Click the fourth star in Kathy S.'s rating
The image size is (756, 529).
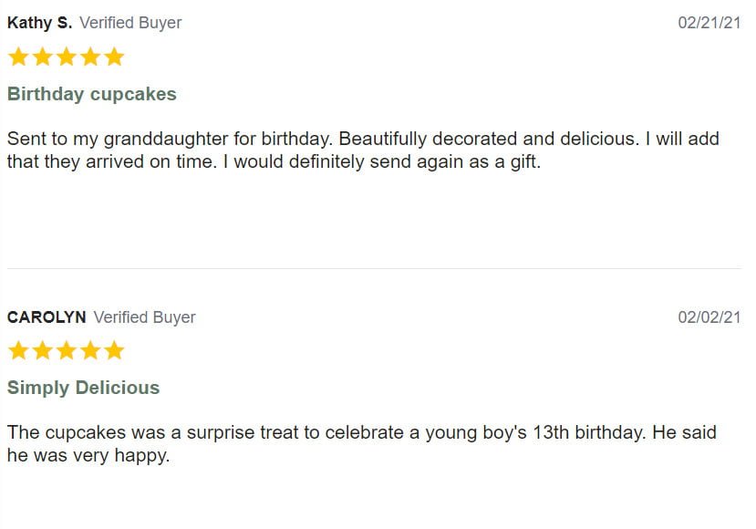[89, 57]
